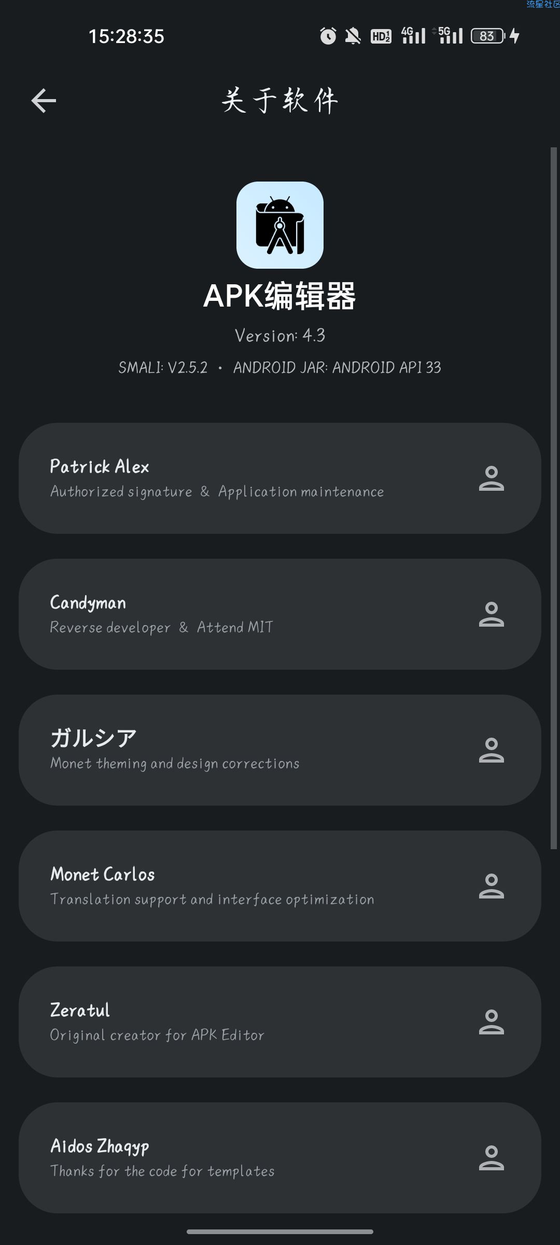560x1245 pixels.
Task: Select Original creator for APK Editor entry
Action: 280,1022
